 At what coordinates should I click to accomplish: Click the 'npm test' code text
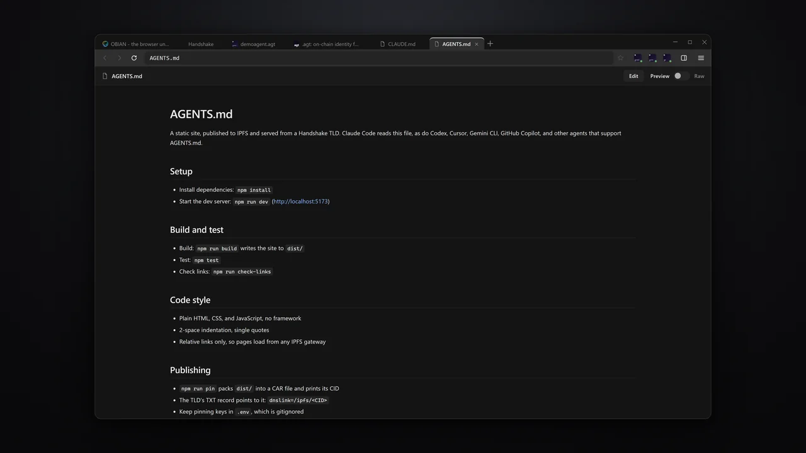point(207,260)
